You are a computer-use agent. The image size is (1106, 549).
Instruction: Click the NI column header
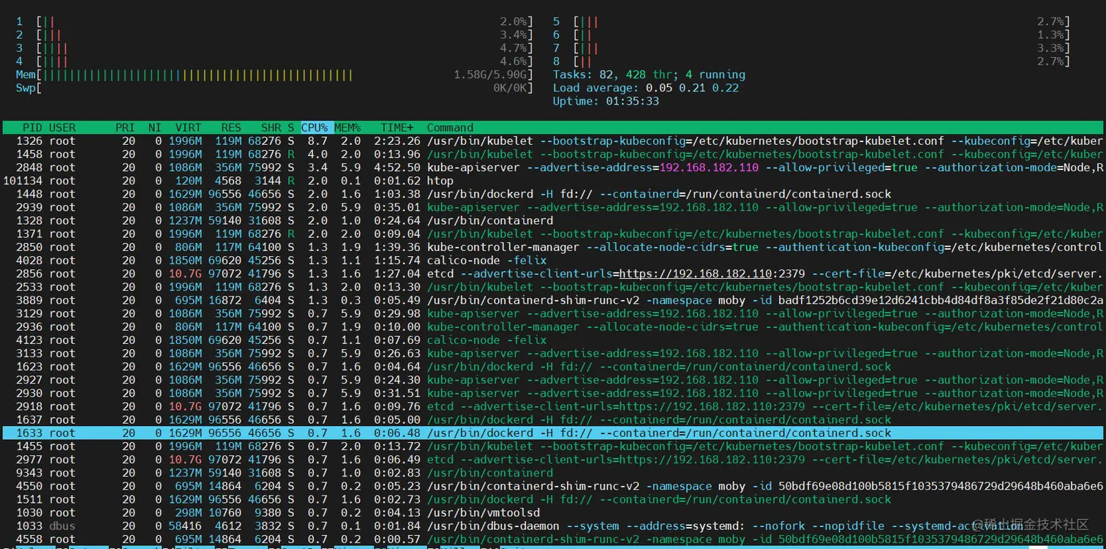click(x=155, y=127)
